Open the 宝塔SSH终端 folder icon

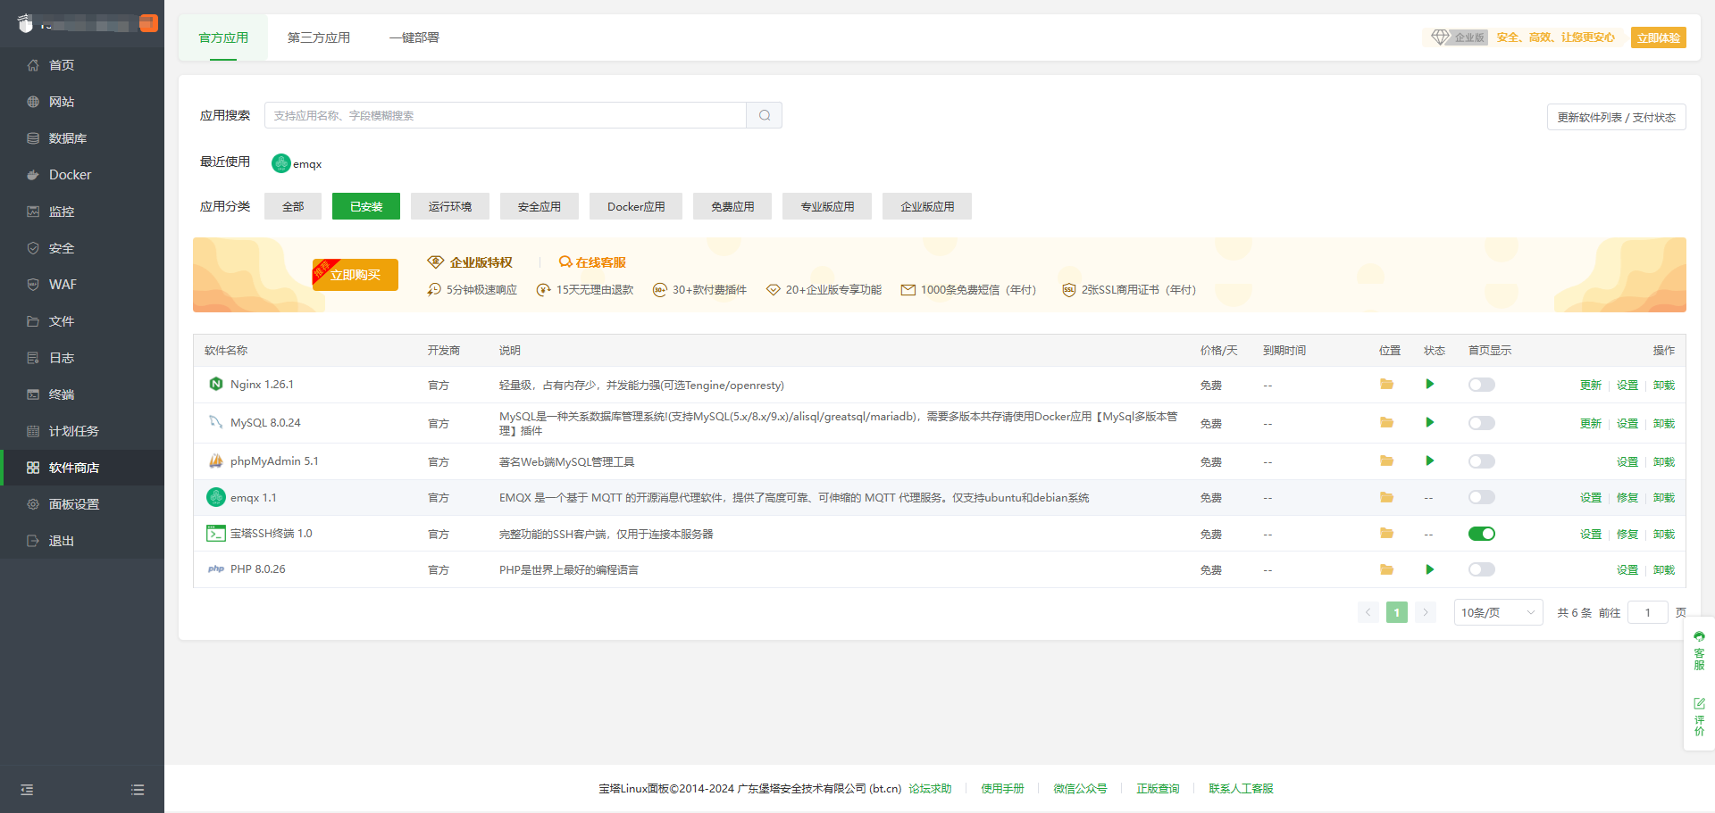[1386, 534]
